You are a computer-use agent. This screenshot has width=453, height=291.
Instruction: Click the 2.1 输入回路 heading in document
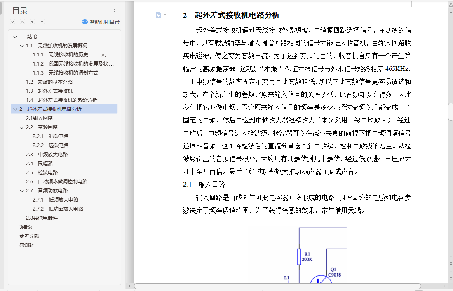click(x=204, y=184)
